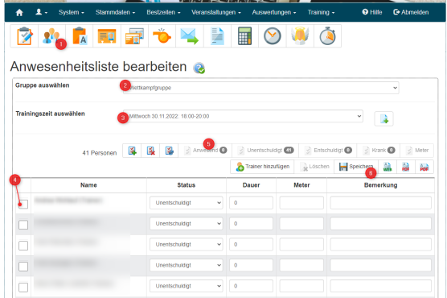Click the Meter button in the status bar
Image resolution: width=447 pixels, height=298 pixels.
coord(417,151)
